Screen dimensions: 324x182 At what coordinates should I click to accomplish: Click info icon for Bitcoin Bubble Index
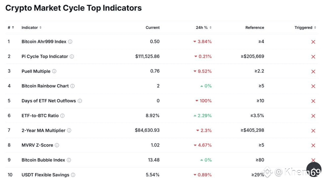(69, 160)
